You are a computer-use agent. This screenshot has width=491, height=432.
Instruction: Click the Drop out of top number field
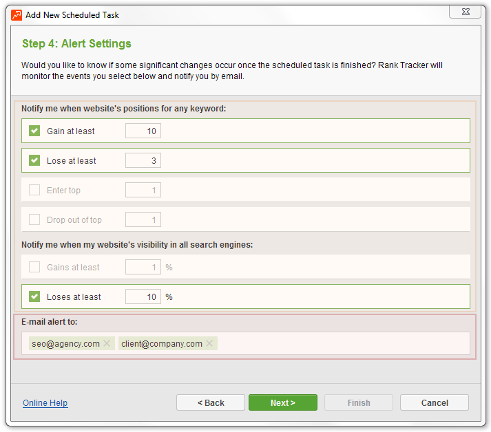tap(143, 219)
